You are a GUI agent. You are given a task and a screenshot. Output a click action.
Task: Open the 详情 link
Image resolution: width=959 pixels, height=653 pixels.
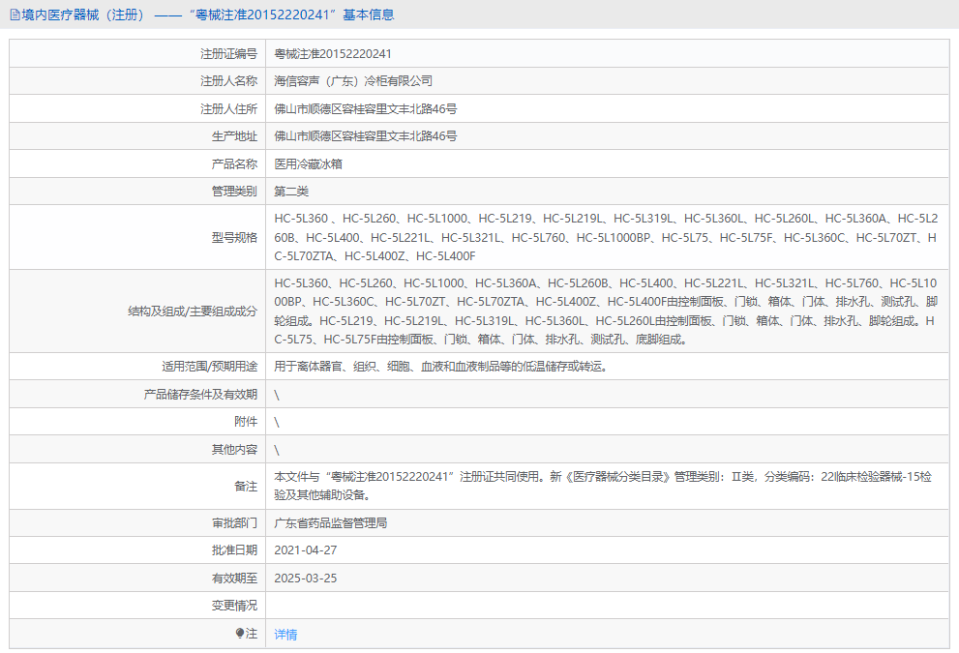(x=285, y=633)
